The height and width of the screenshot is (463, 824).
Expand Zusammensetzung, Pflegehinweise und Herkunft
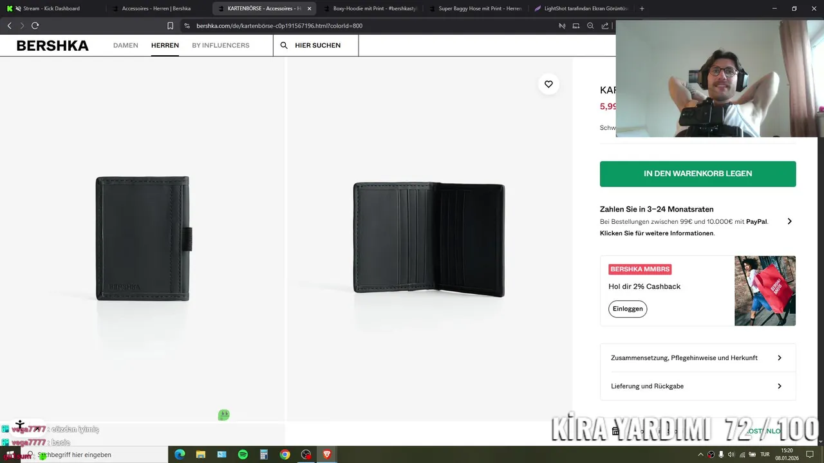click(698, 358)
